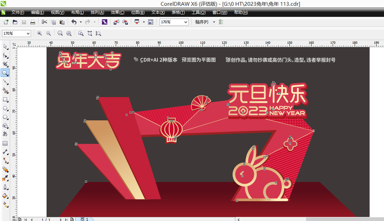Open the 工具(O) menu
384x221 pixels.
pos(198,12)
